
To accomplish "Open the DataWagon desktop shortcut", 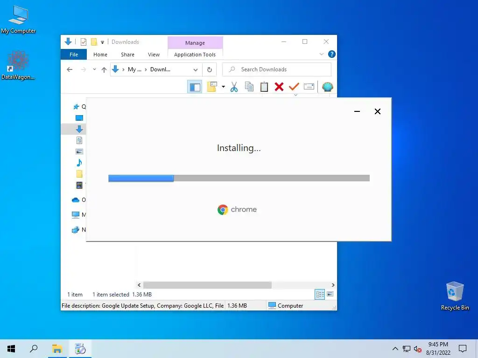I will [18, 65].
